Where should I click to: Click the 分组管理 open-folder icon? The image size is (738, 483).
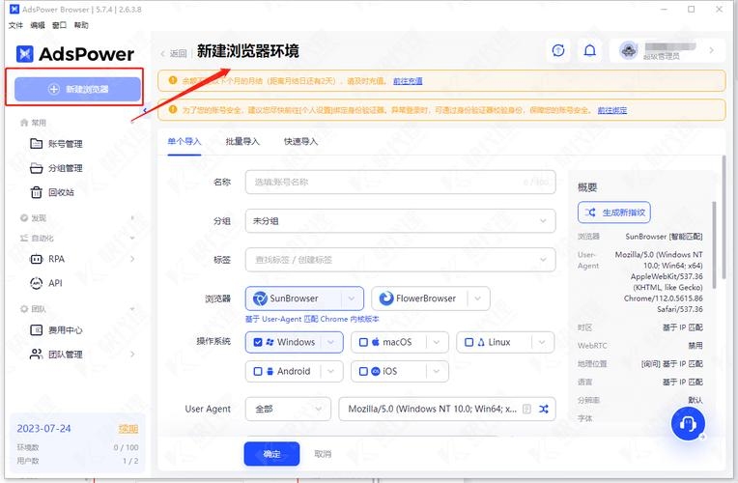(x=37, y=168)
